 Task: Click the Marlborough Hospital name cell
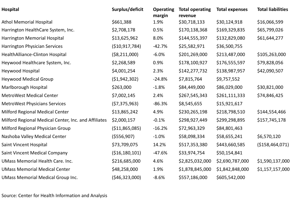[x=24, y=87]
